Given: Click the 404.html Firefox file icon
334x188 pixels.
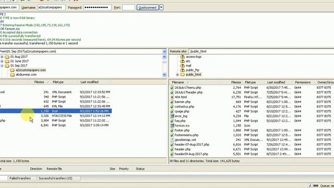Looking at the screenshot, I should click(x=172, y=97).
